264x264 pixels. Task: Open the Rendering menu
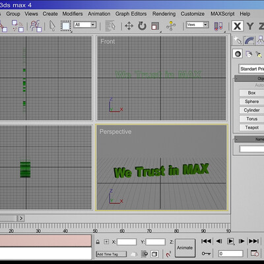click(x=164, y=14)
